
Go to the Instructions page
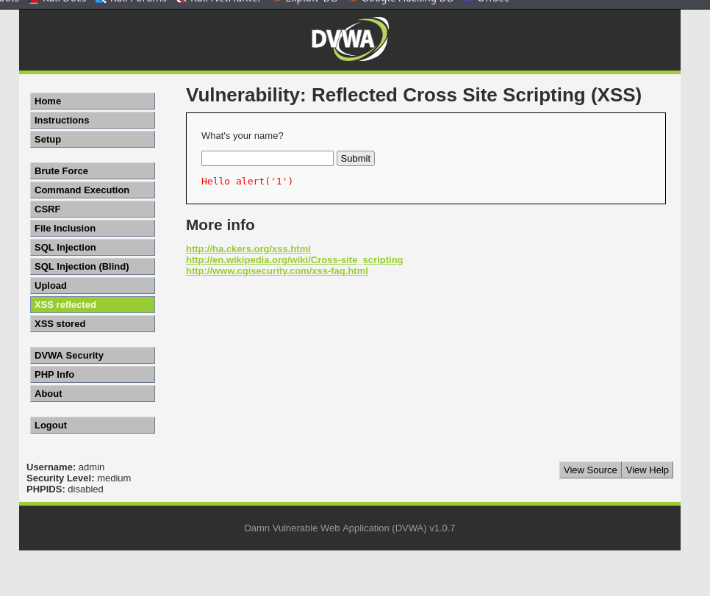click(x=93, y=120)
